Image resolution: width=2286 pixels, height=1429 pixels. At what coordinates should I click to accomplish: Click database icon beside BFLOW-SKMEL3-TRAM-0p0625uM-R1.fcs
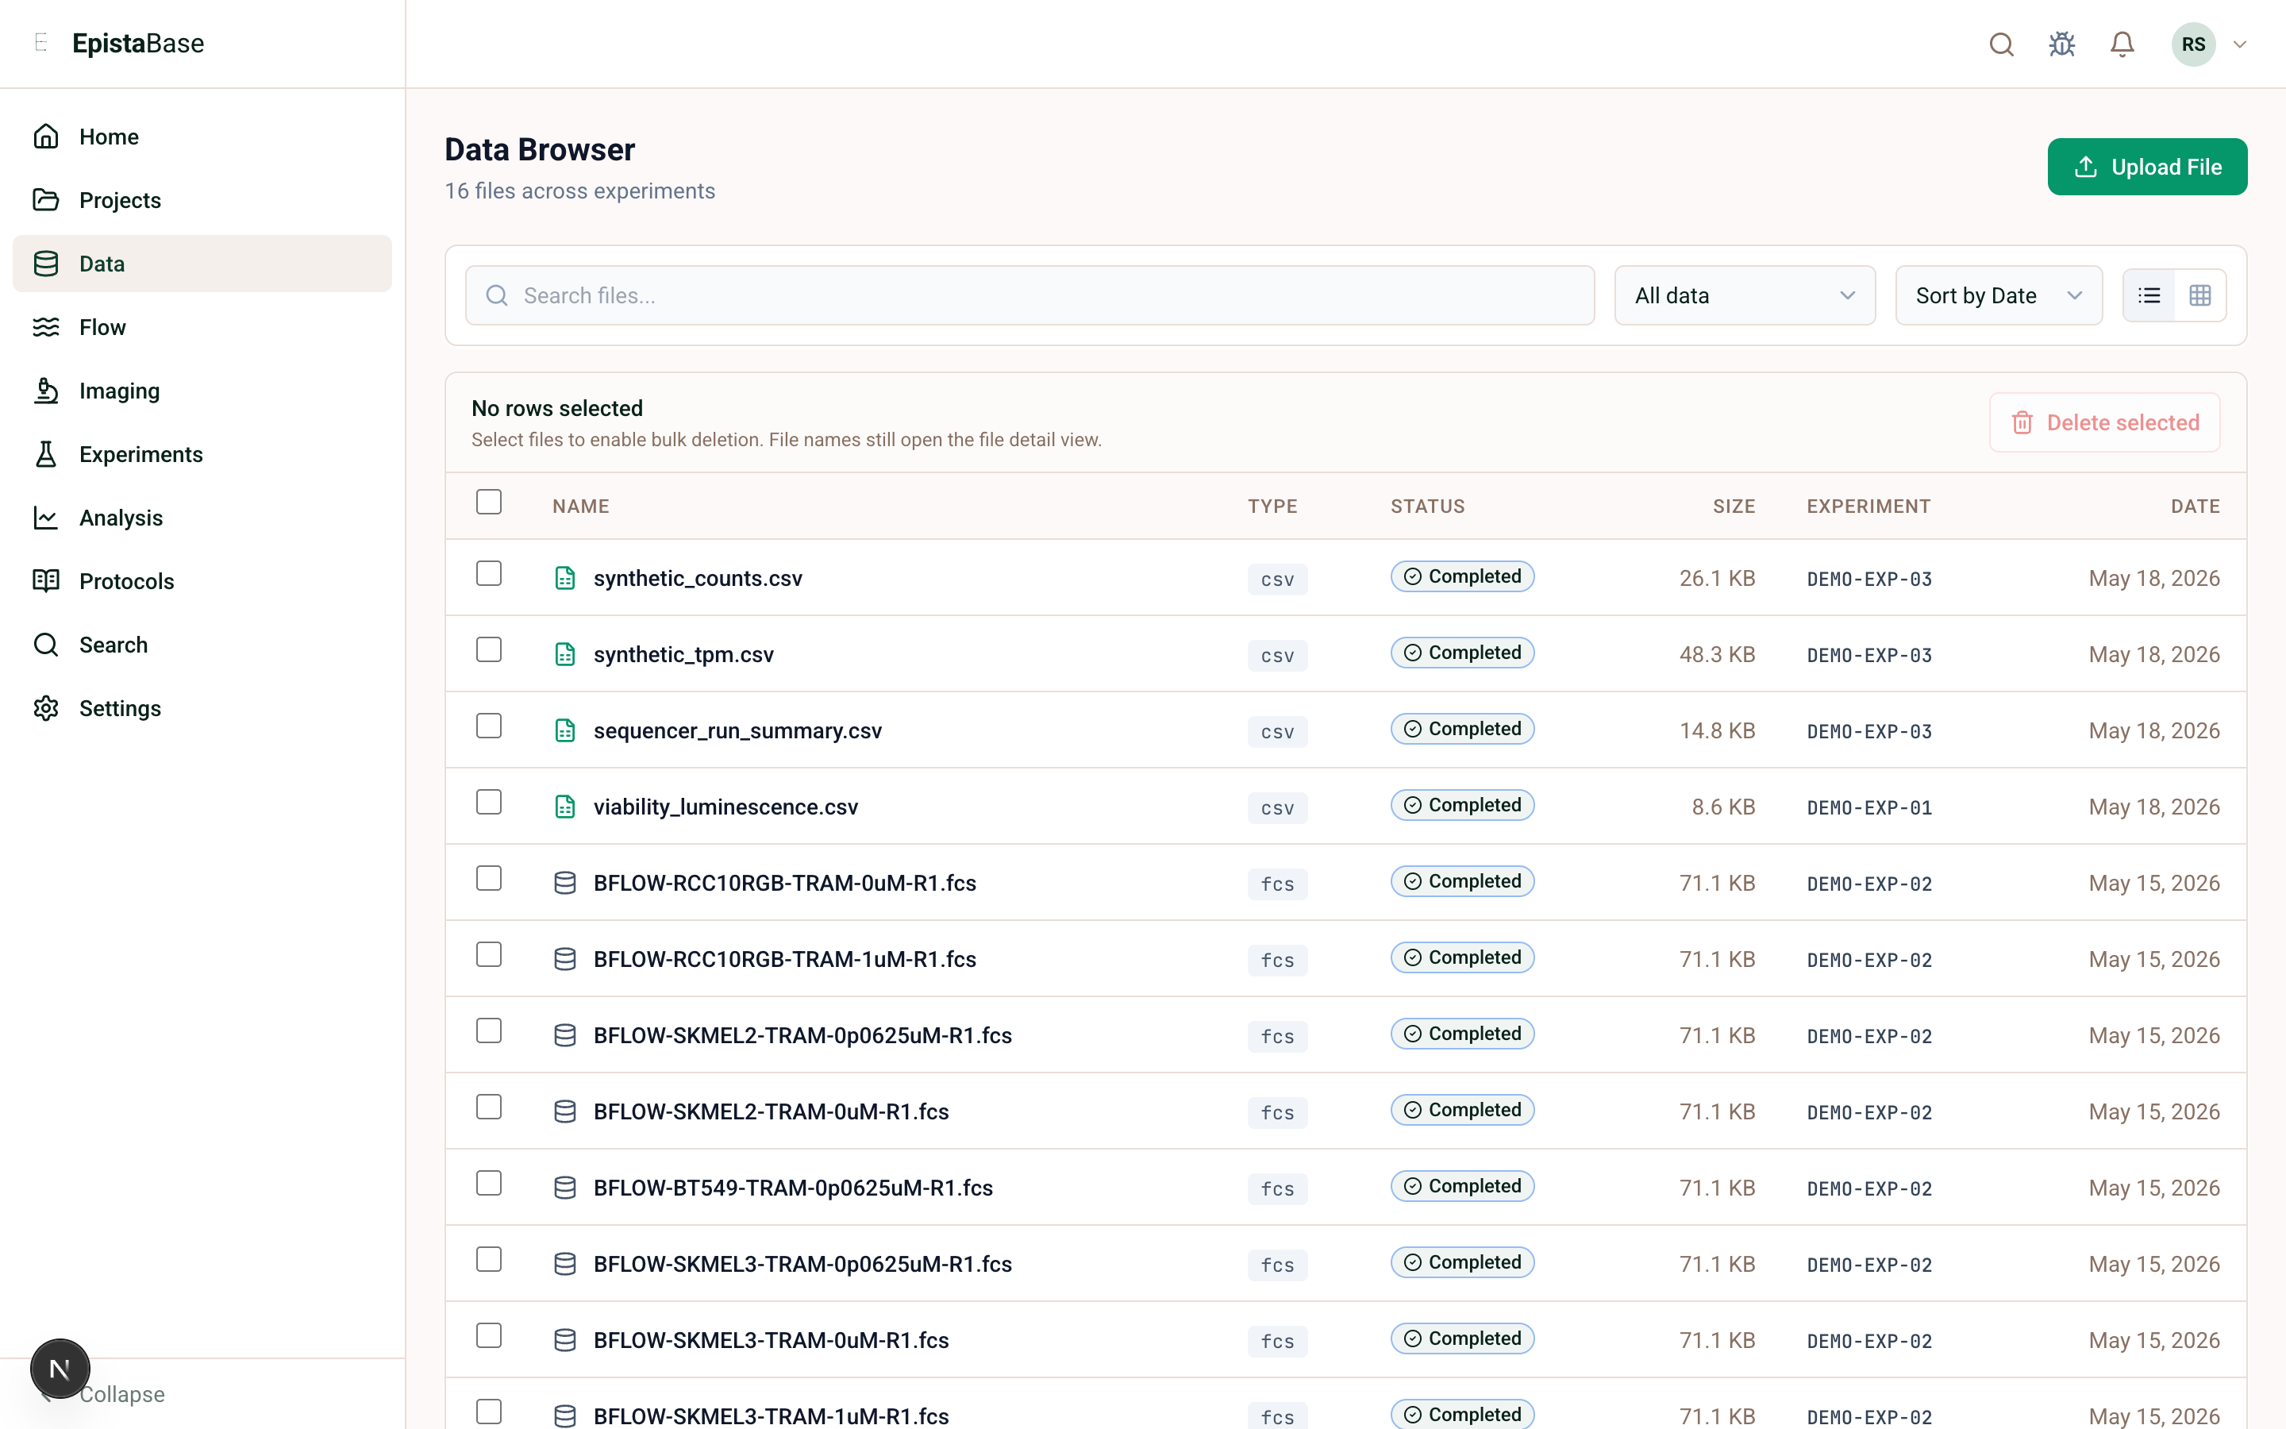565,1264
